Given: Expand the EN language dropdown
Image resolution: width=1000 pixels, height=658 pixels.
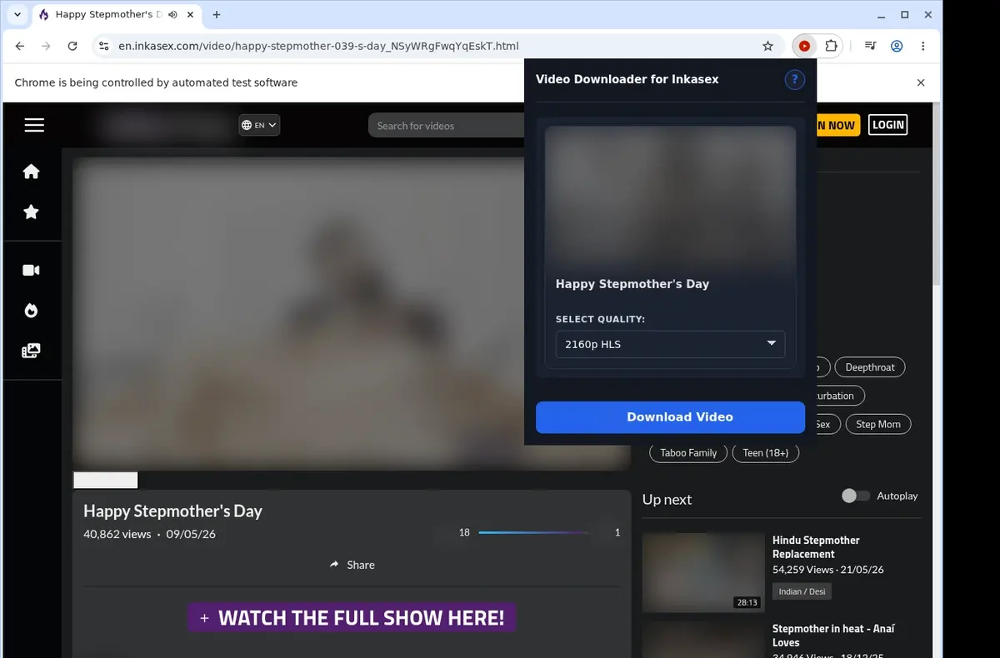Looking at the screenshot, I should (259, 125).
